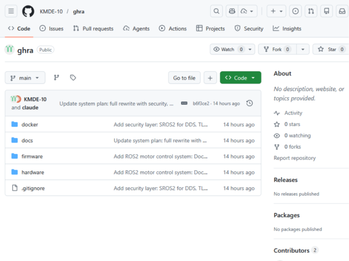Viewport: 349px width, 261px height.
Task: Click the GitHub logo home icon
Action: tap(28, 11)
